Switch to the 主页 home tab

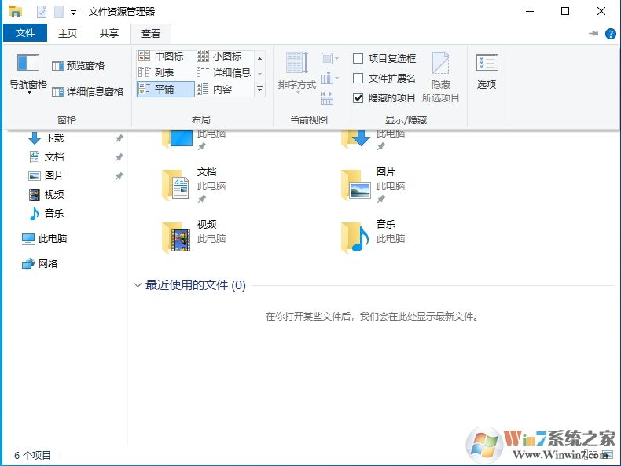[x=68, y=33]
